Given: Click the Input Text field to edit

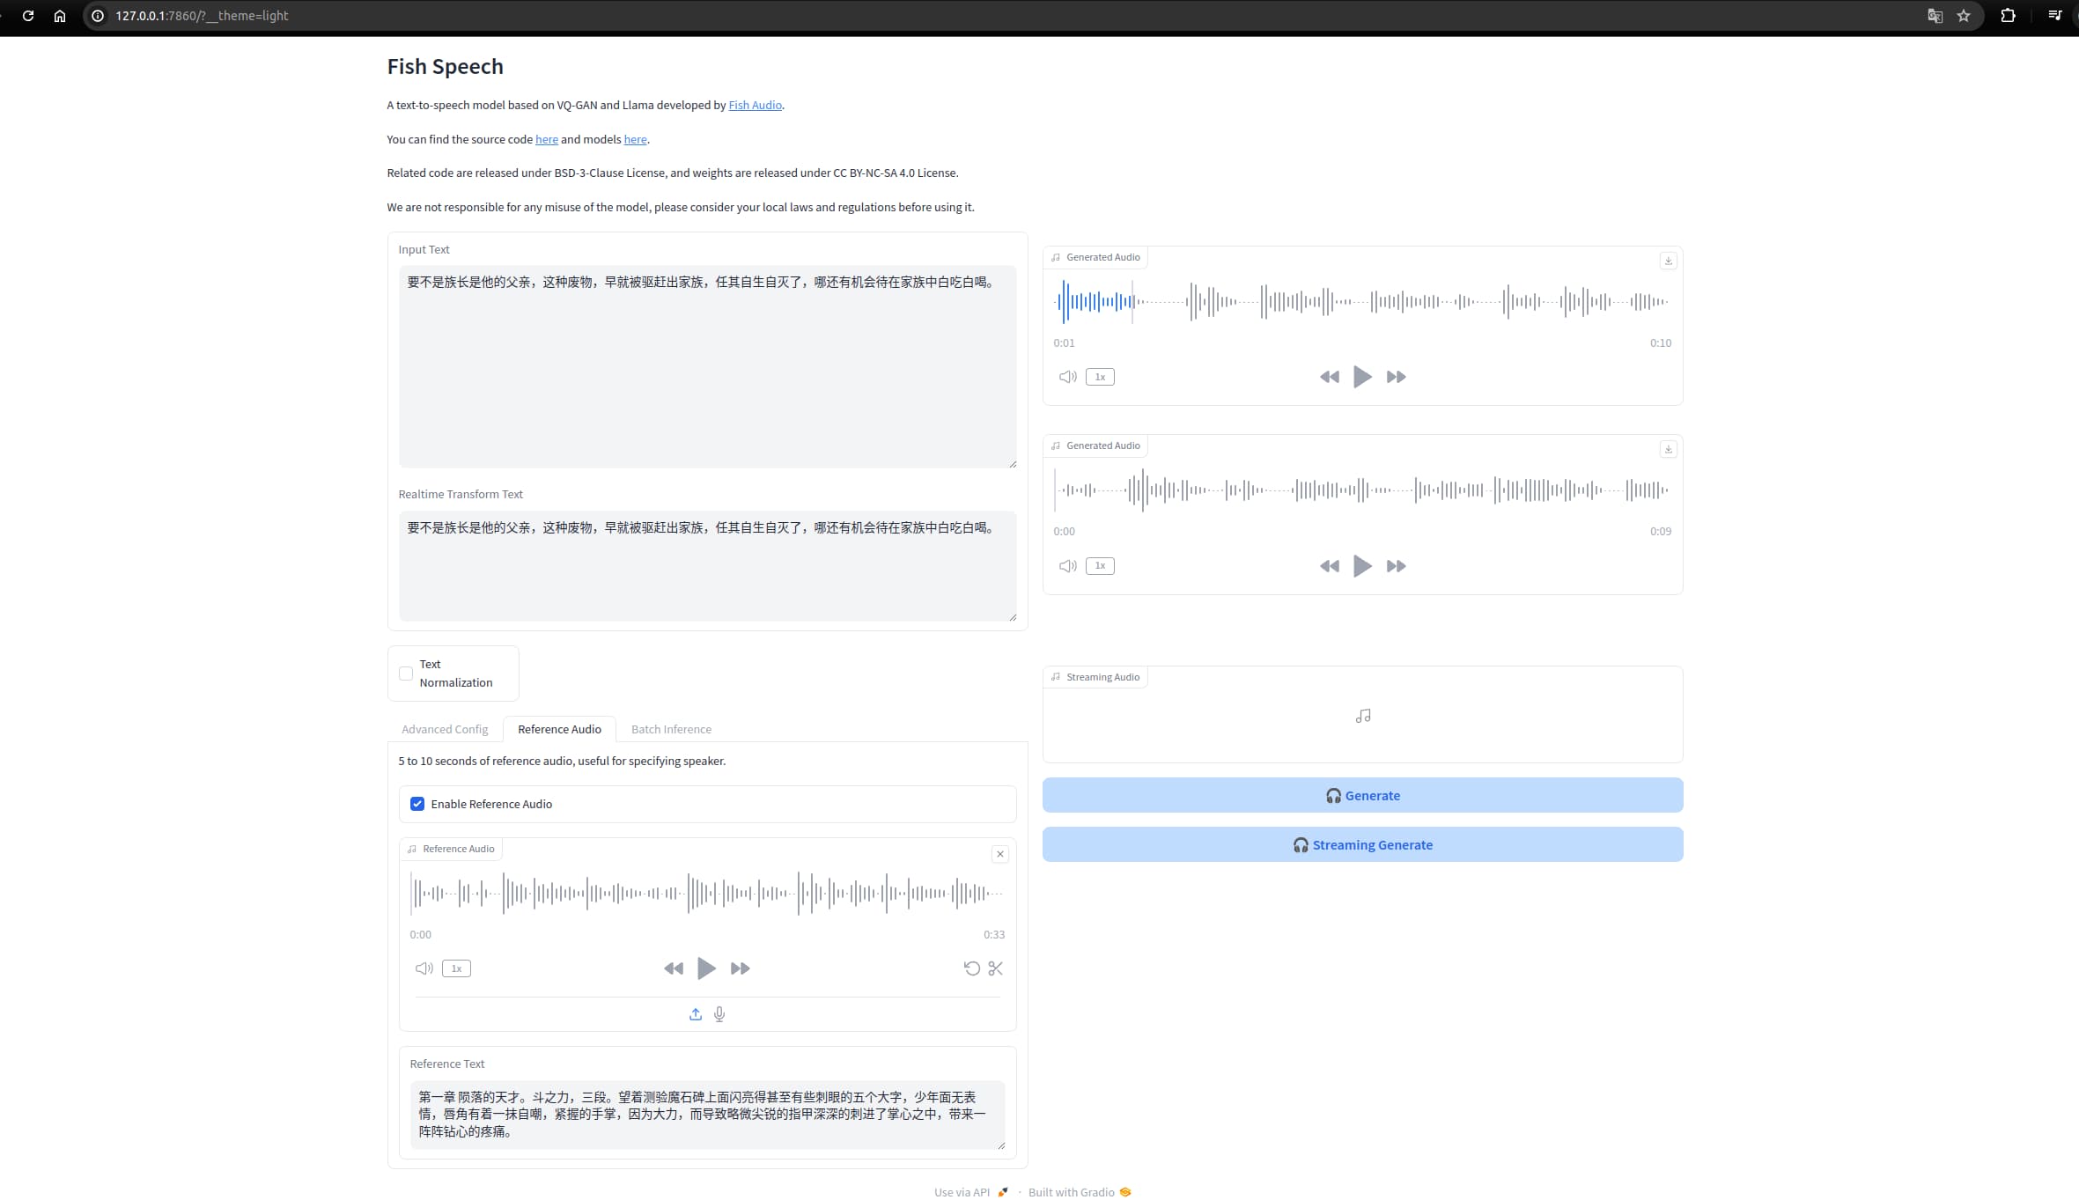Looking at the screenshot, I should tap(706, 363).
